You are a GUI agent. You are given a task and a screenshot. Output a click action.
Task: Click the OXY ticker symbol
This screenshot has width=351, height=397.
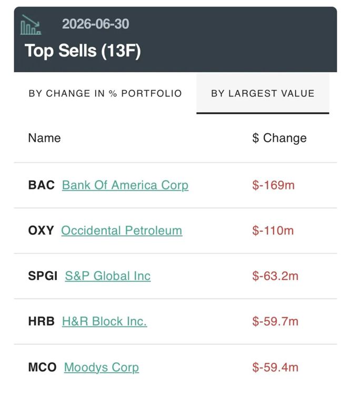(41, 231)
